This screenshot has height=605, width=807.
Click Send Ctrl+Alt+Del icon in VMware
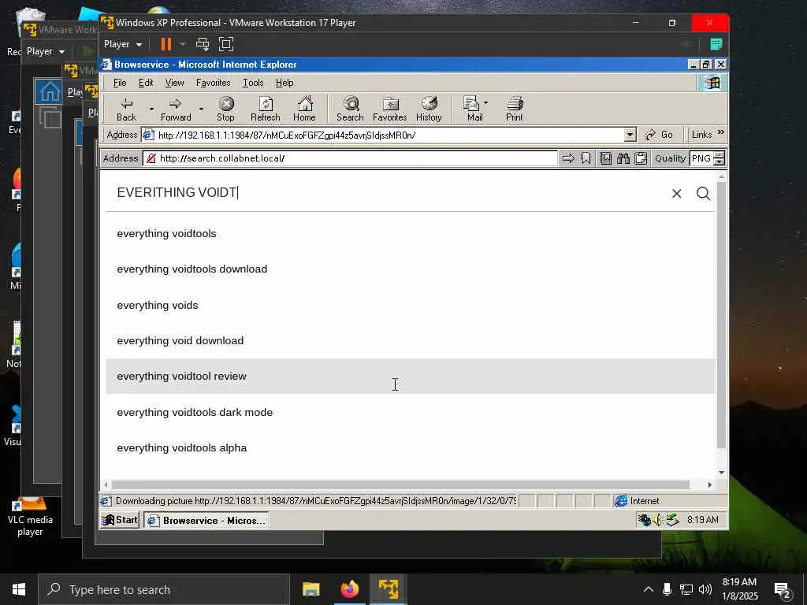203,44
